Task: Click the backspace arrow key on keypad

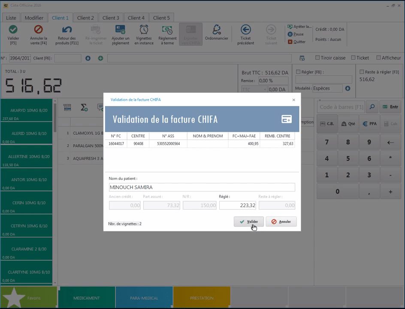Action: 390,142
